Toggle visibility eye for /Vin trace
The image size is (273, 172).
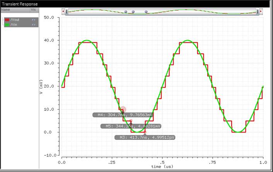tap(34, 25)
